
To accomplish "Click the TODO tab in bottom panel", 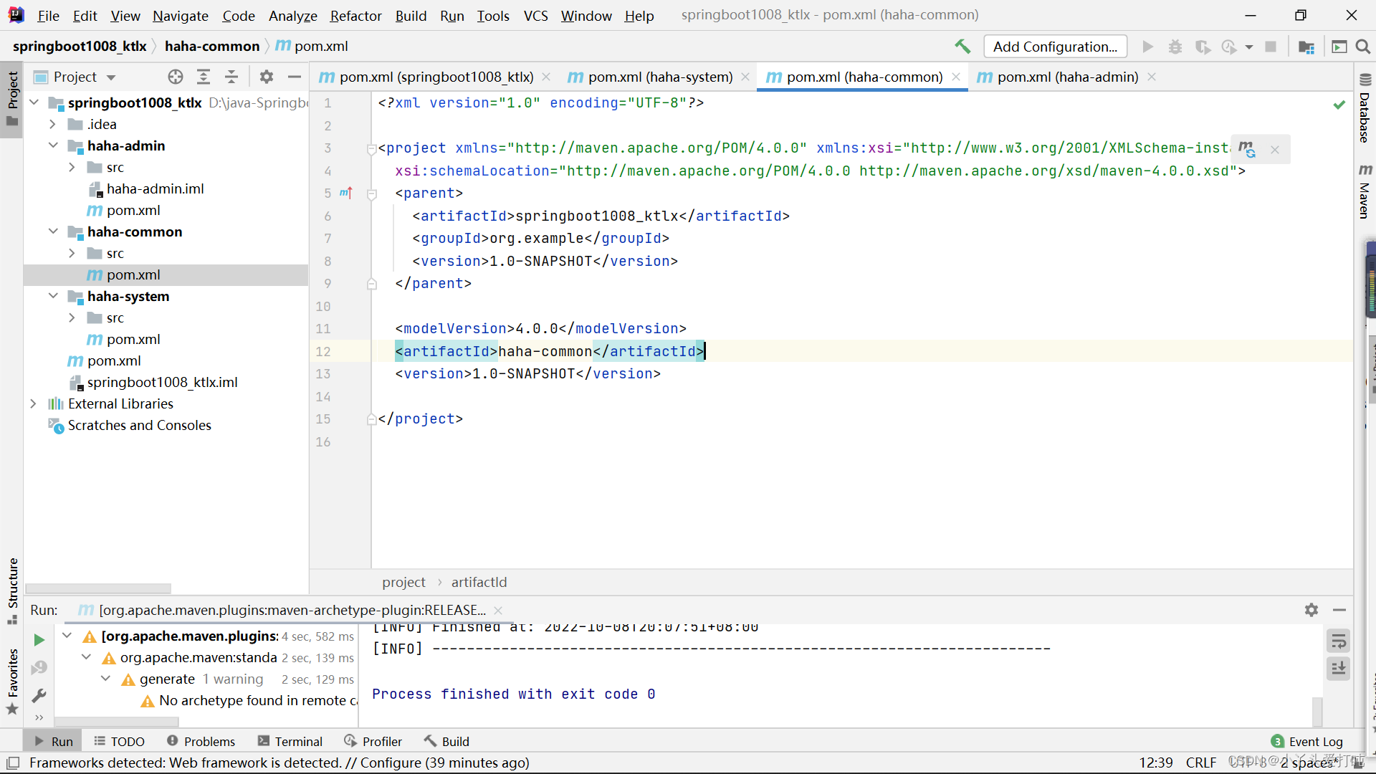I will [x=128, y=740].
